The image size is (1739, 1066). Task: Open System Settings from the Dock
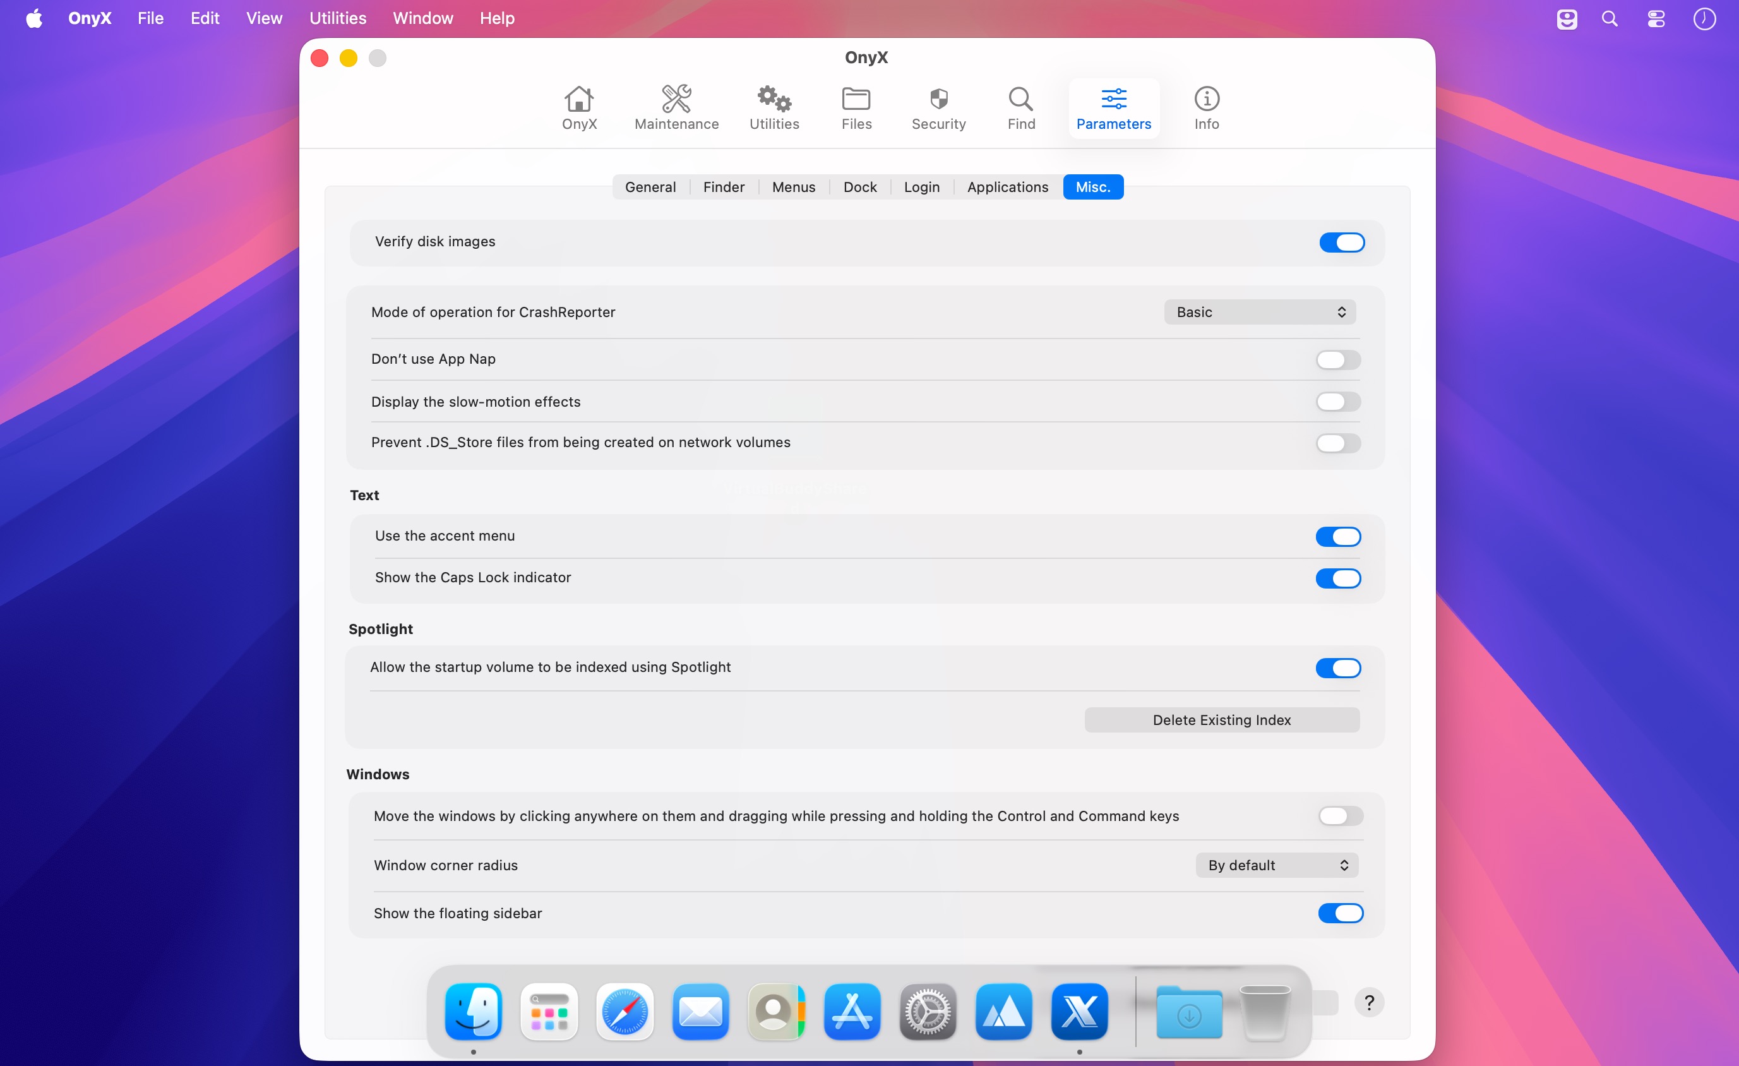coord(928,1011)
